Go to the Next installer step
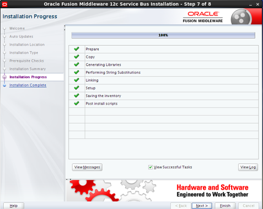This screenshot has height=209, width=263. click(x=202, y=206)
